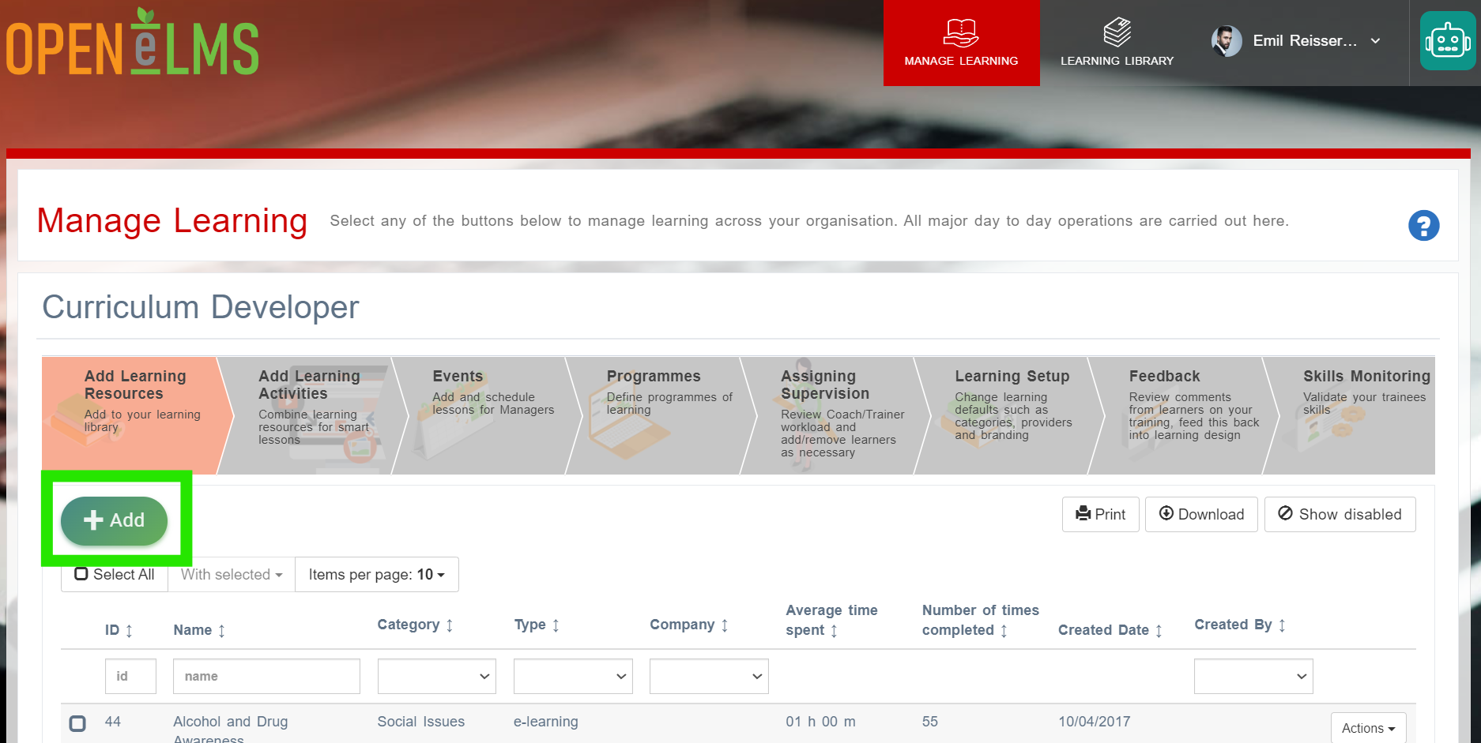Sort by Created By arrows
1481x743 pixels.
coord(1282,625)
